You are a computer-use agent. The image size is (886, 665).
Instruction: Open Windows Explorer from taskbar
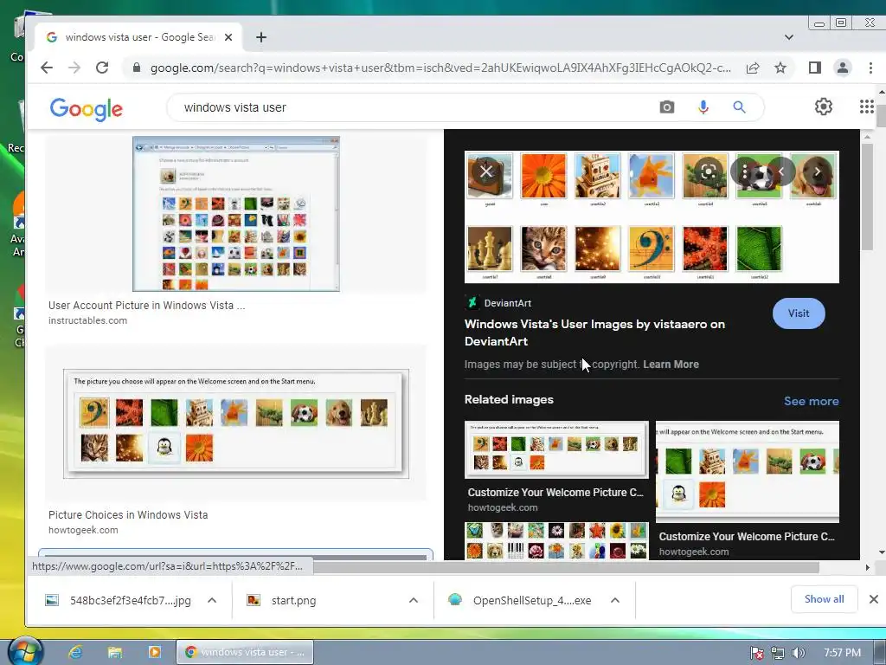click(115, 652)
